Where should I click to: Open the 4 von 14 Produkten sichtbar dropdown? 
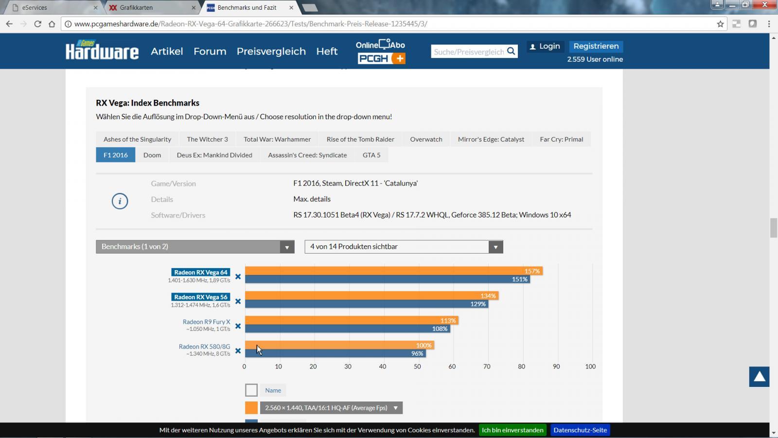404,247
